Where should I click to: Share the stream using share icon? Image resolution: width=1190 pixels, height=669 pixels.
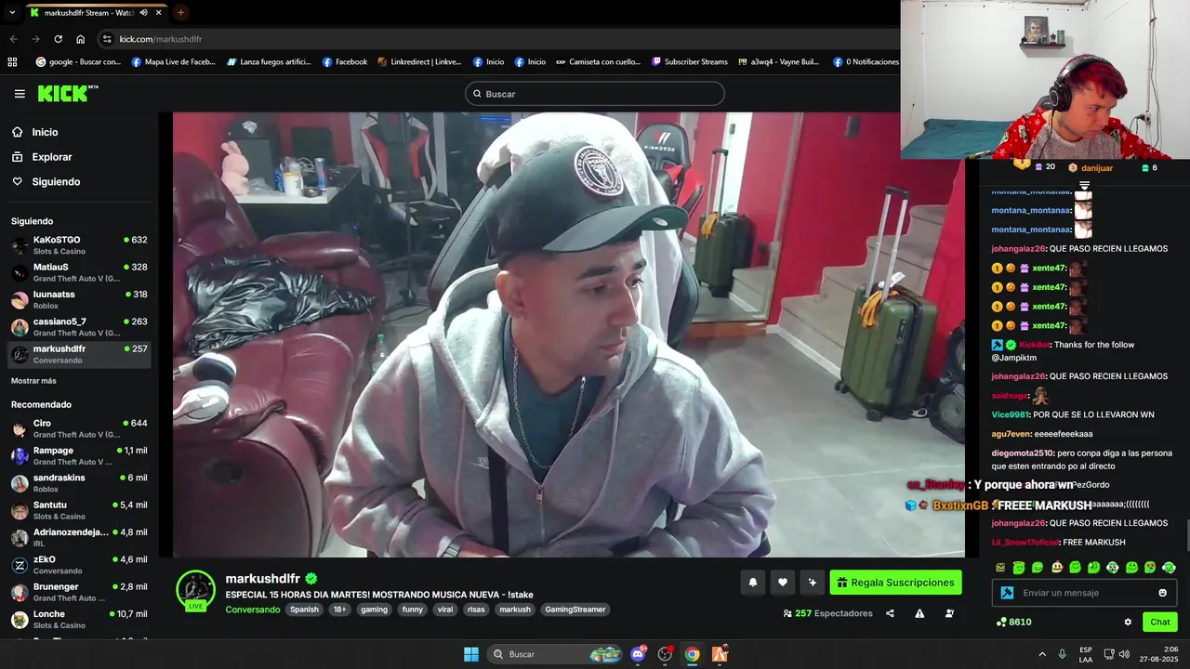[890, 613]
